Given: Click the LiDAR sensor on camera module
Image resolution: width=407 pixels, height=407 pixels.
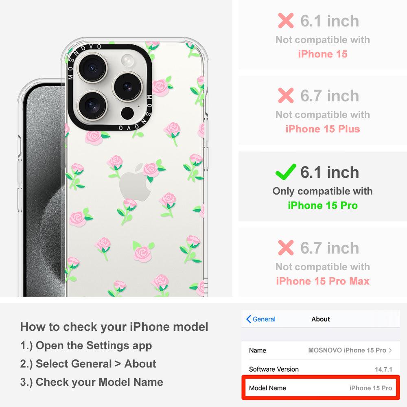Looking at the screenshot, I should (x=127, y=113).
